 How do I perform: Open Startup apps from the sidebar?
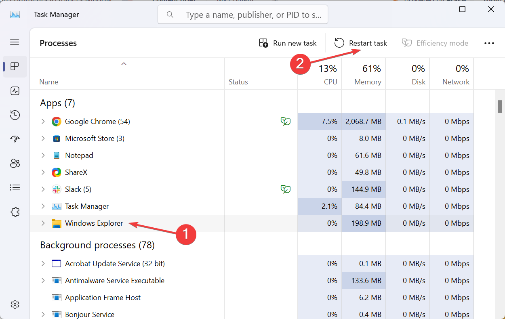pyautogui.click(x=15, y=139)
